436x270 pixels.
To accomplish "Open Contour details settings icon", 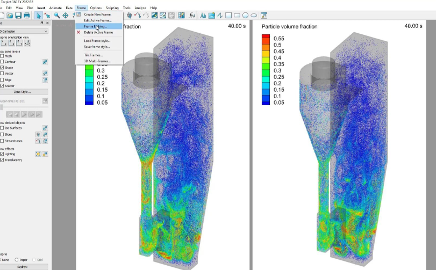I will coord(45,62).
